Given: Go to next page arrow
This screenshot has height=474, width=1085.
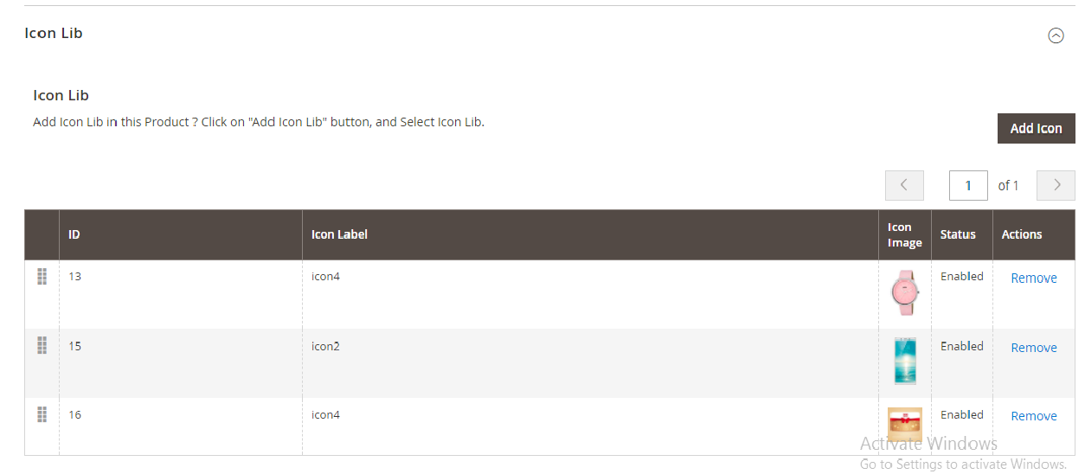Looking at the screenshot, I should tap(1056, 185).
